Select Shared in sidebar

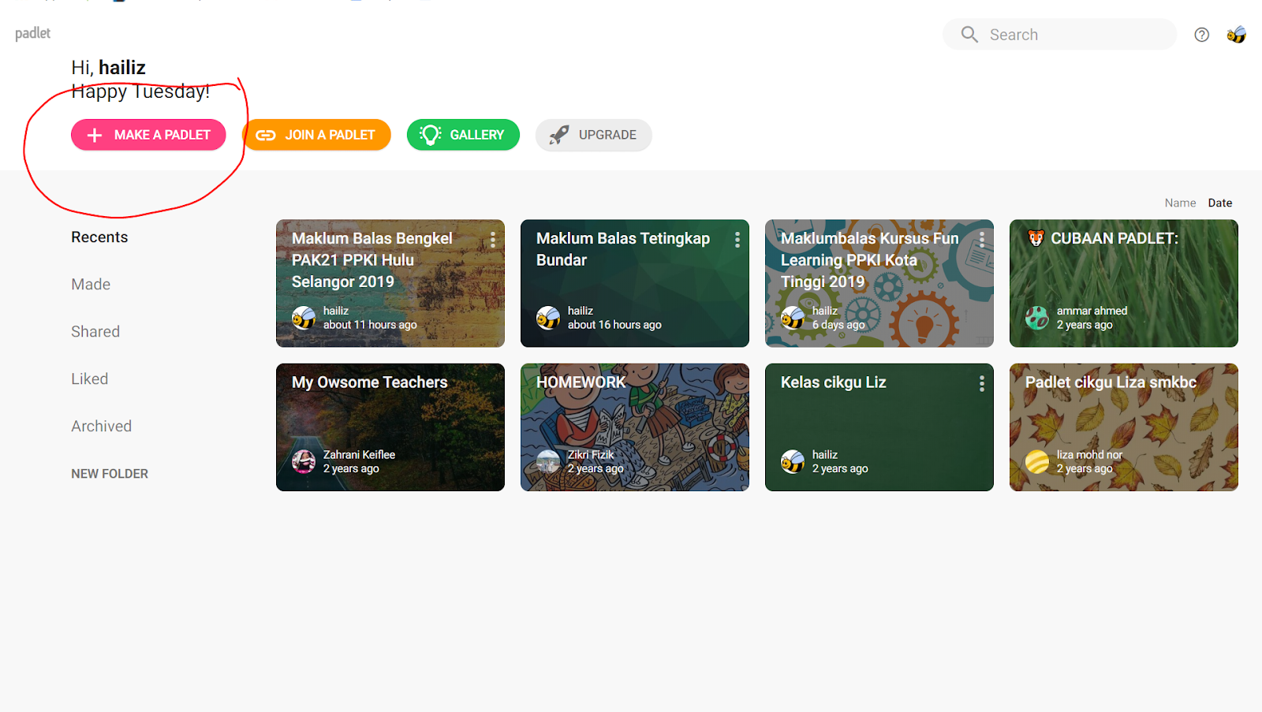point(95,332)
